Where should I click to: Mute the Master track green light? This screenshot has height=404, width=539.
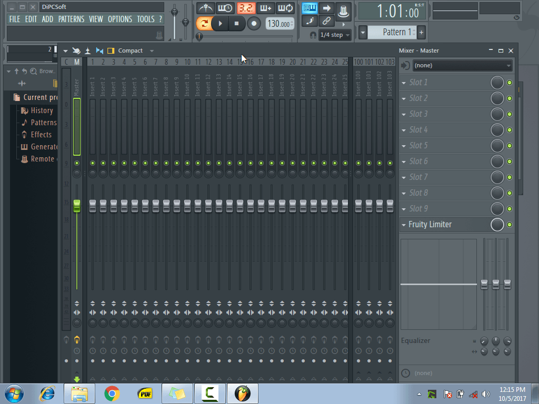coord(77,163)
